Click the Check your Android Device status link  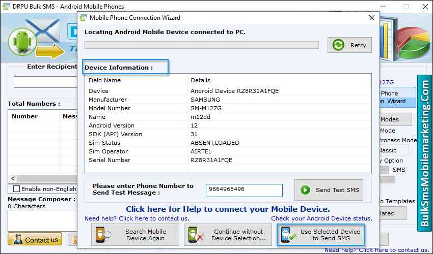click(321, 218)
